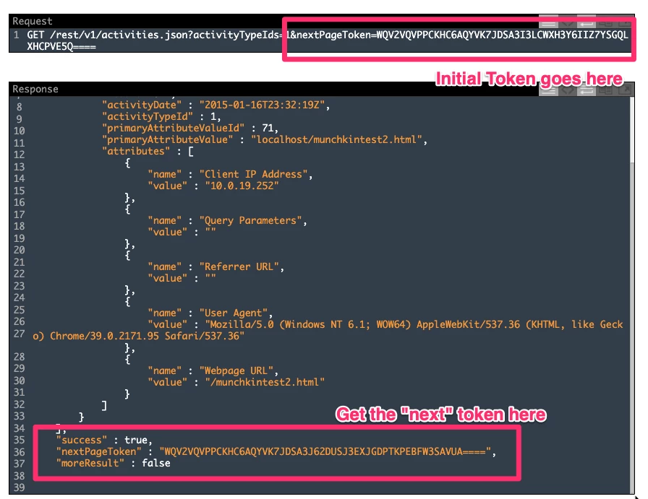Screen dimensions: 648x499
Task: Click the "Query Parameters" name value
Action: [x=251, y=220]
